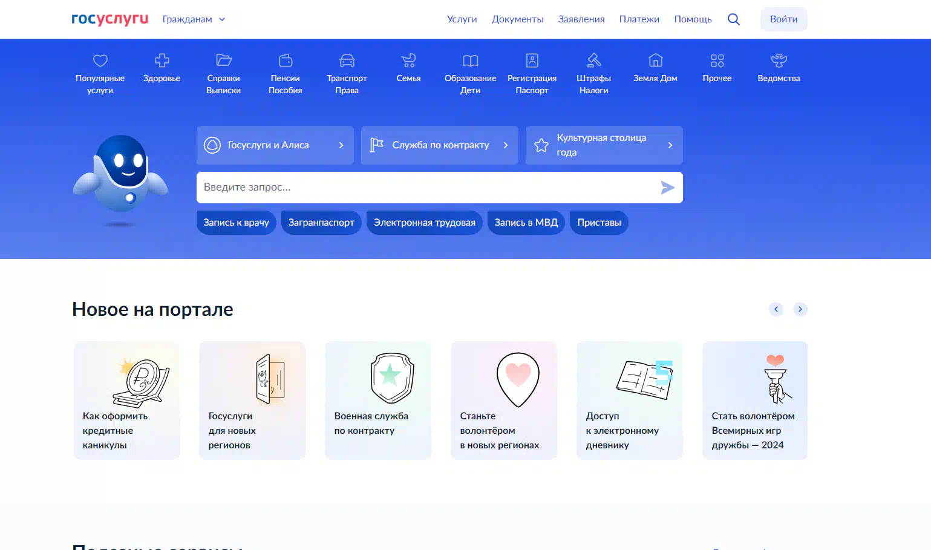Focus the Введите запрос search field
This screenshot has height=550, width=931.
(426, 188)
